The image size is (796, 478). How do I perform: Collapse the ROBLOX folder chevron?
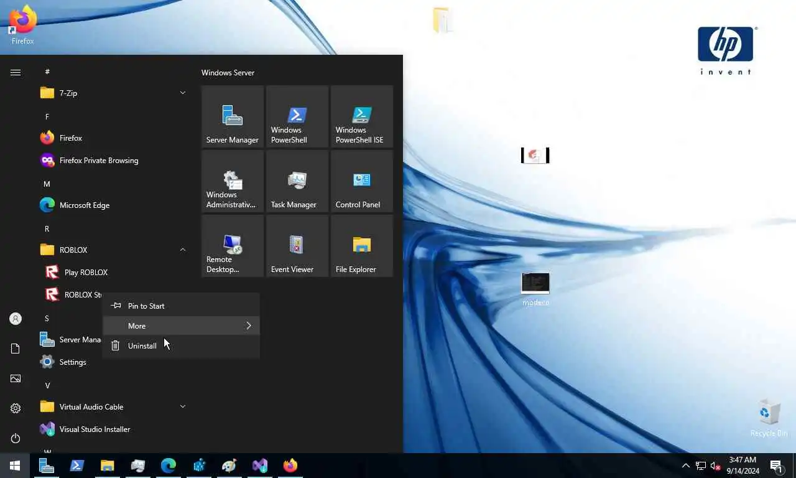tap(183, 250)
